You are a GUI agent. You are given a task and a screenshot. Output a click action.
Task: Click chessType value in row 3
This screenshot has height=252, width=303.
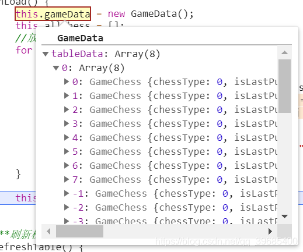220,124
